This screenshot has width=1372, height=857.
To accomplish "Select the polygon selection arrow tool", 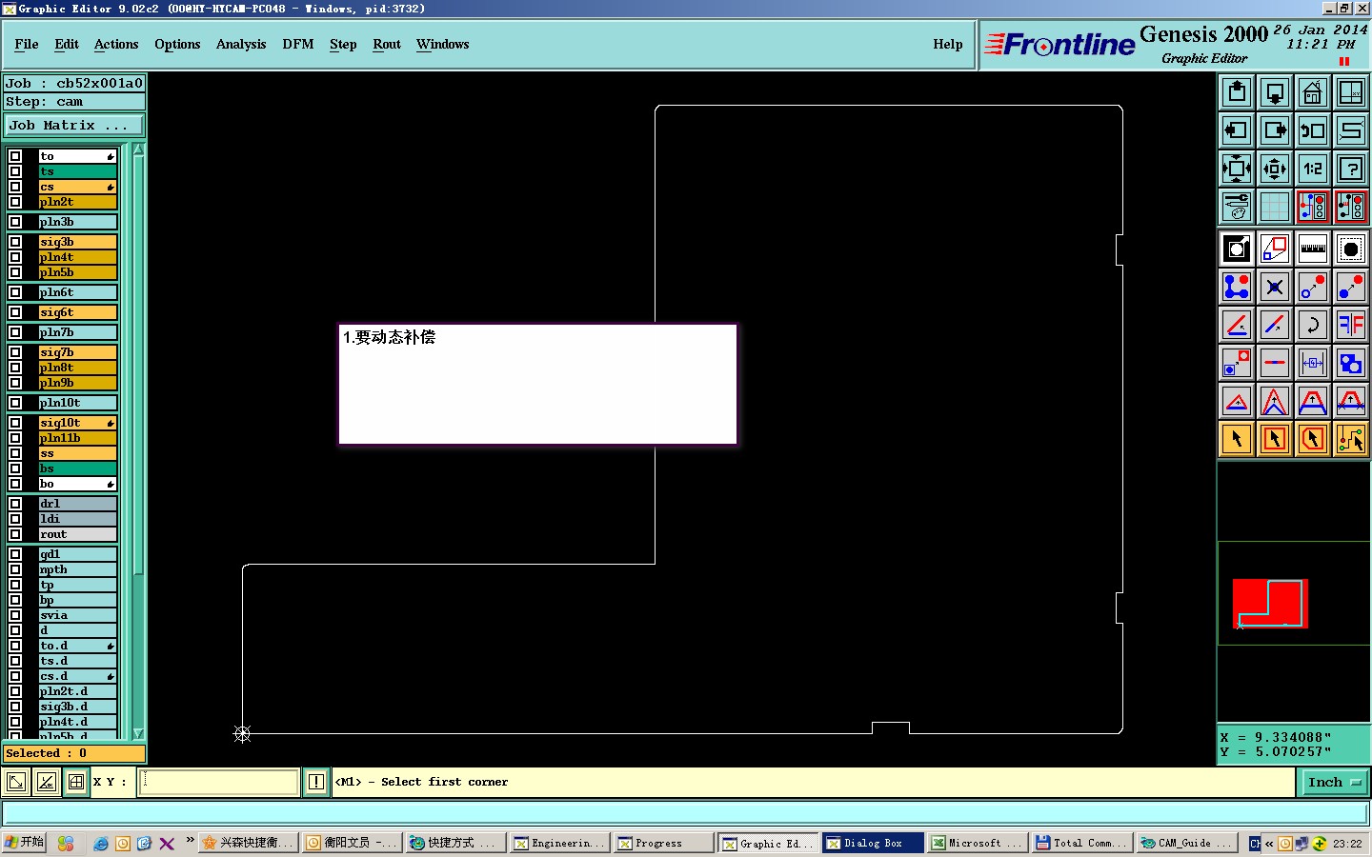I will coord(1313,439).
